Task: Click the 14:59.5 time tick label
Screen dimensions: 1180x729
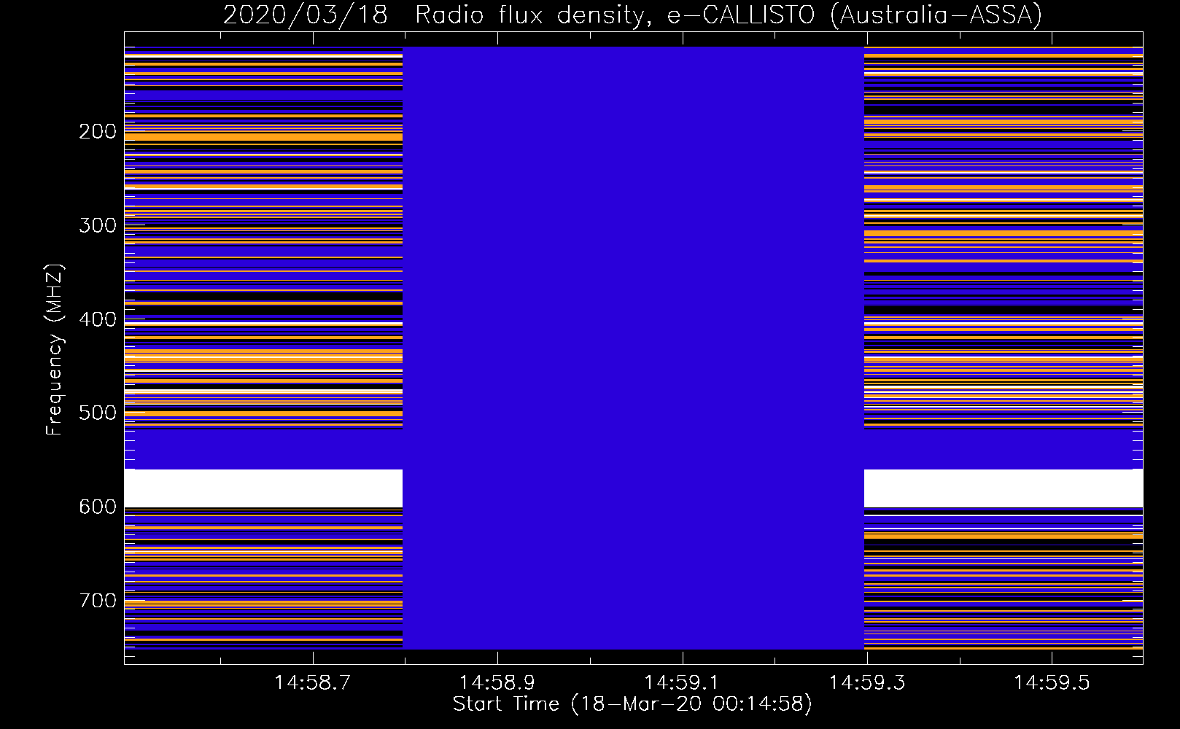Action: [x=1052, y=683]
